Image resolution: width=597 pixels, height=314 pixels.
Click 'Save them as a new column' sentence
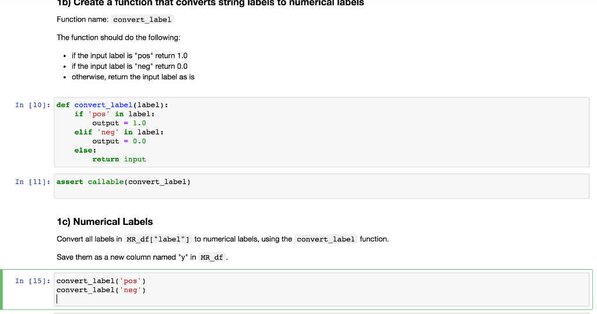(142, 257)
